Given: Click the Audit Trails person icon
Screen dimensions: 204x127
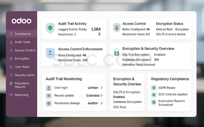Looking at the screenshot, I should click(11, 42).
